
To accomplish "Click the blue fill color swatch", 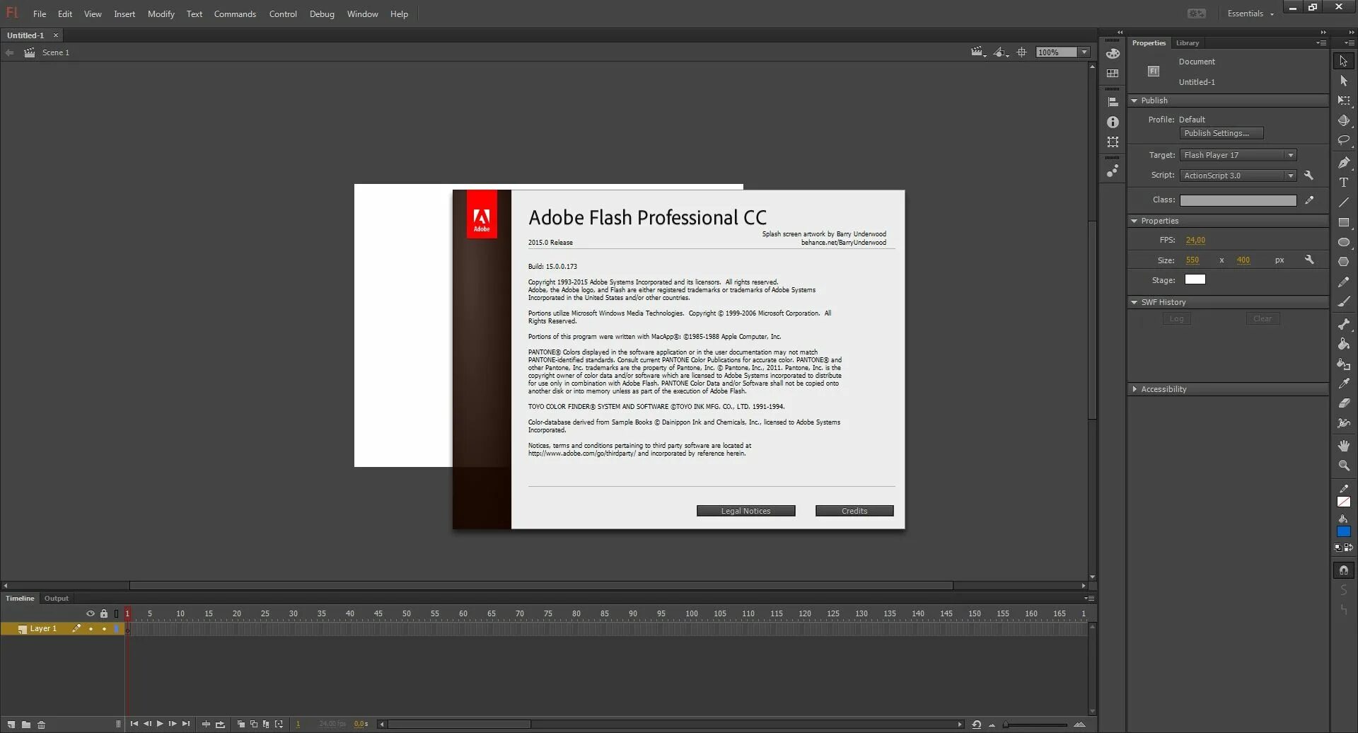I will tap(1344, 531).
